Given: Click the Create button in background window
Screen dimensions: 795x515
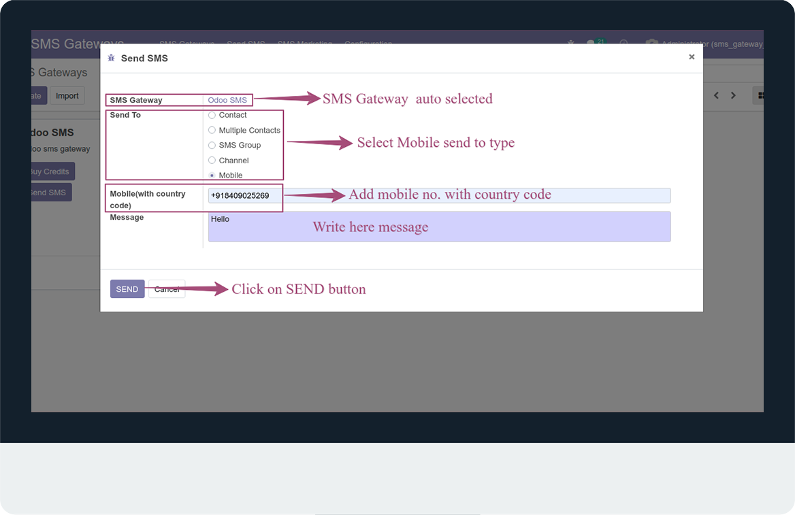Looking at the screenshot, I should [x=39, y=96].
